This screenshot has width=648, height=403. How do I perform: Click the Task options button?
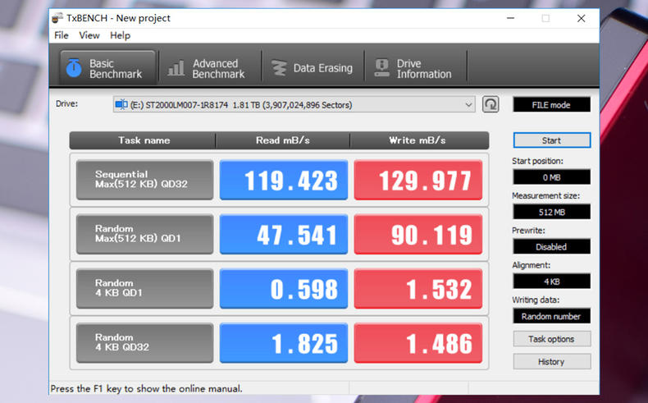[551, 339]
